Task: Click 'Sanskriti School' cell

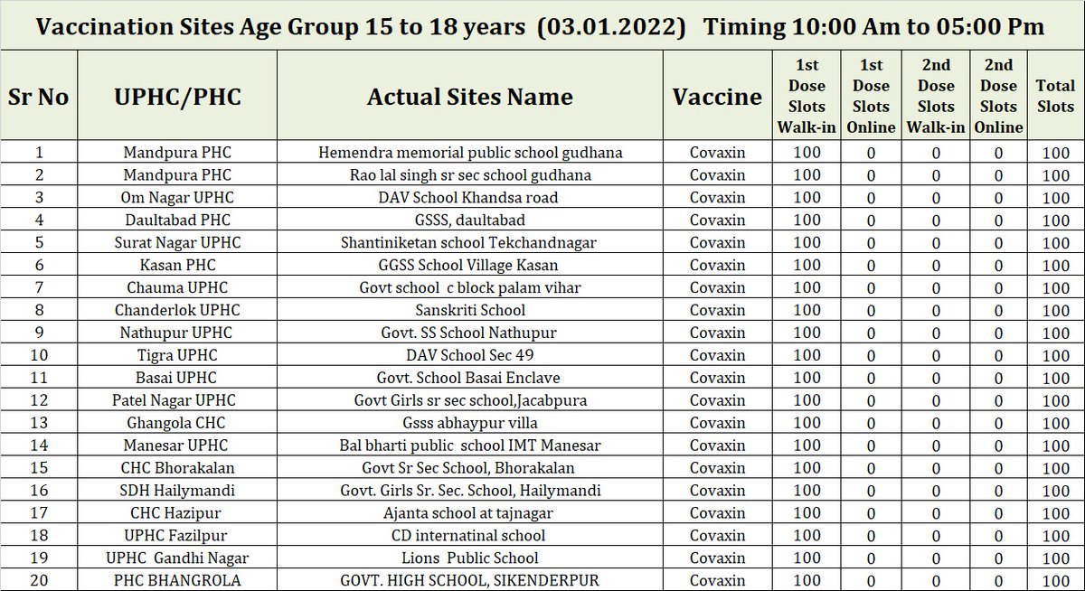Action: tap(470, 311)
